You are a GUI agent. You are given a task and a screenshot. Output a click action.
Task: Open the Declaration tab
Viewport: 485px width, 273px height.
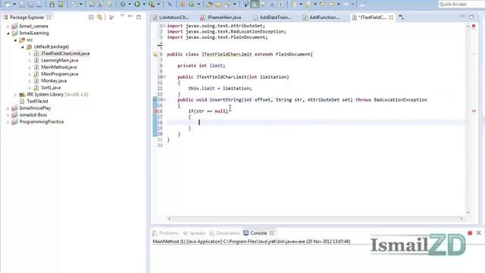(x=224, y=233)
